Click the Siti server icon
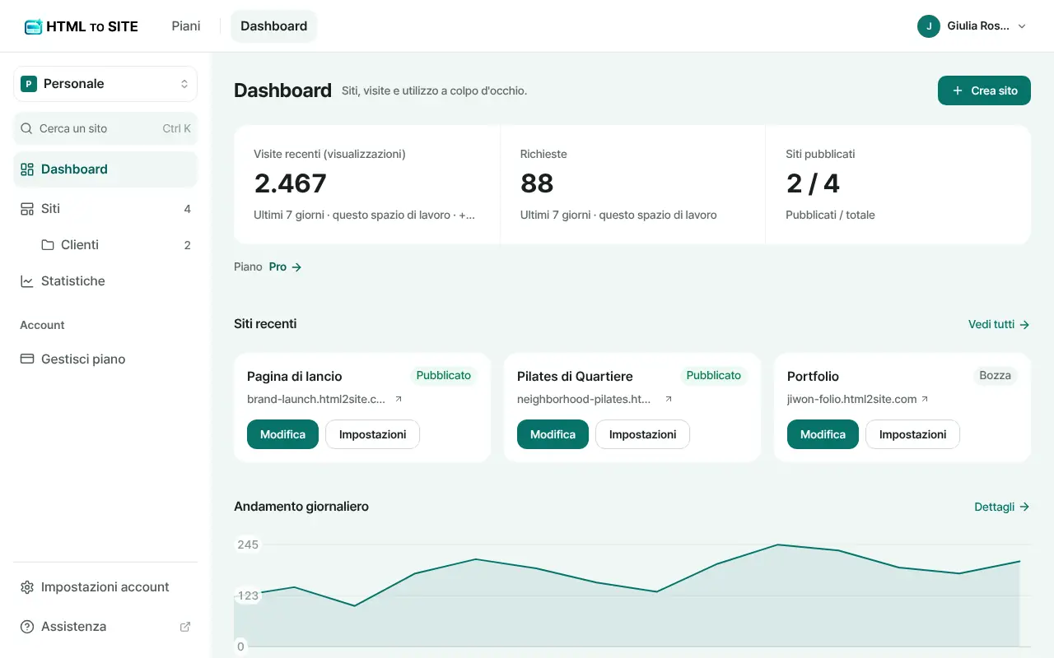The image size is (1054, 658). pos(26,209)
